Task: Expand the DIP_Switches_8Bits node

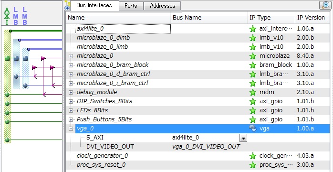Action: [x=71, y=101]
